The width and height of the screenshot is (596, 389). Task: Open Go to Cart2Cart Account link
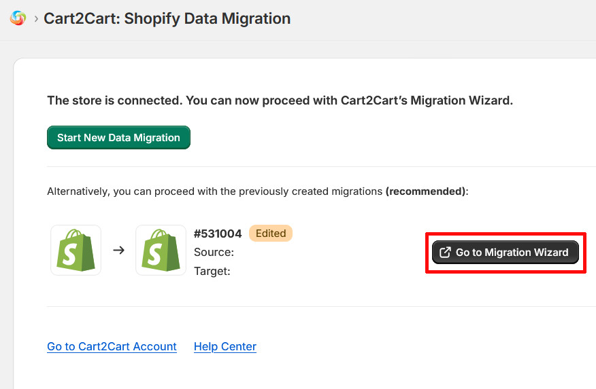[x=112, y=346]
